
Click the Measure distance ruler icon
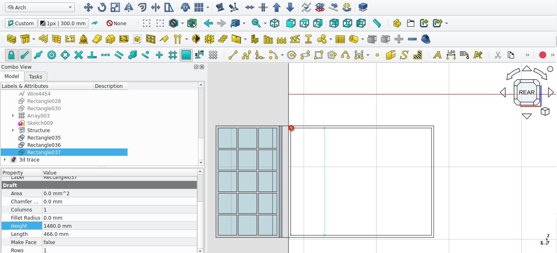coord(376,24)
